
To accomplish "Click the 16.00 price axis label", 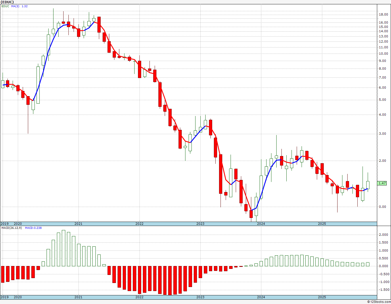I will (383, 22).
